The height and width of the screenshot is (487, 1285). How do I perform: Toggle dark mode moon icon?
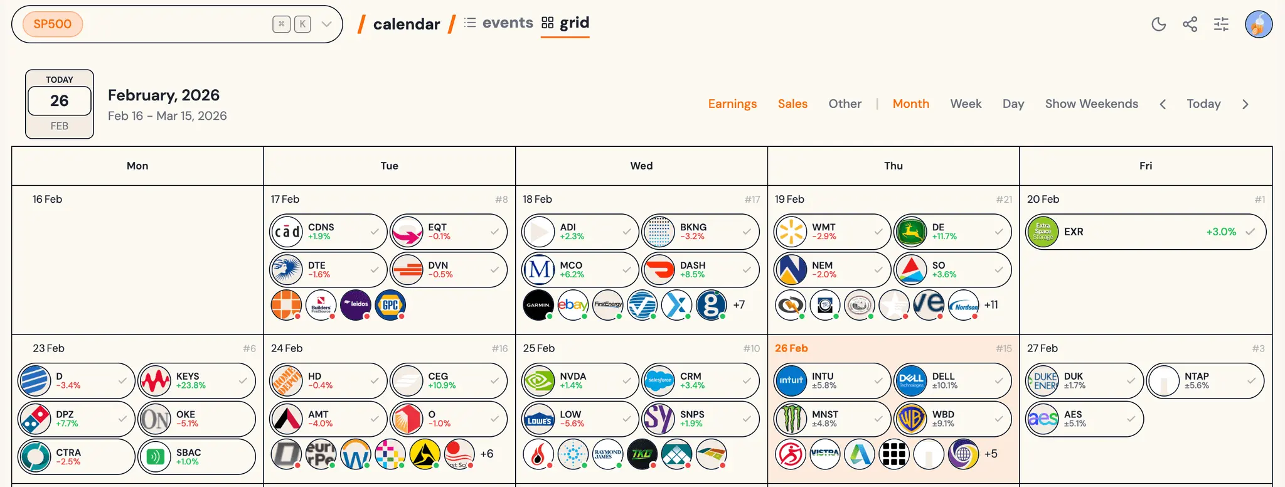point(1158,24)
